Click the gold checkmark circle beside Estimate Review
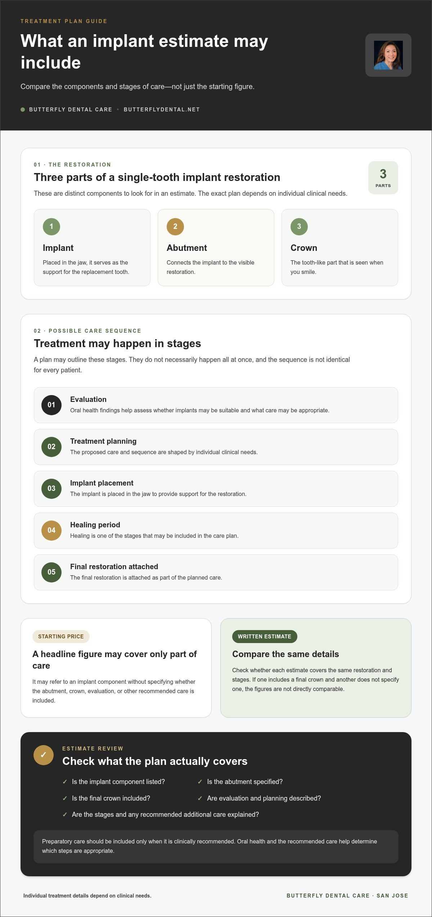The width and height of the screenshot is (432, 917). point(44,755)
